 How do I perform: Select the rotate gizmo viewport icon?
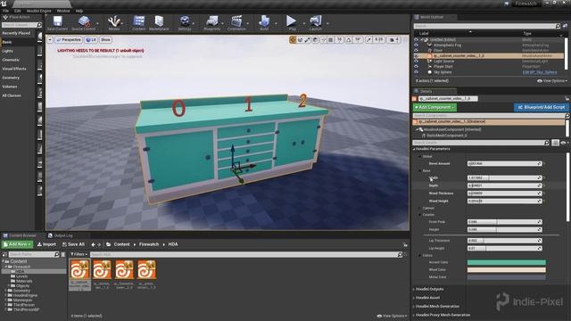300,39
